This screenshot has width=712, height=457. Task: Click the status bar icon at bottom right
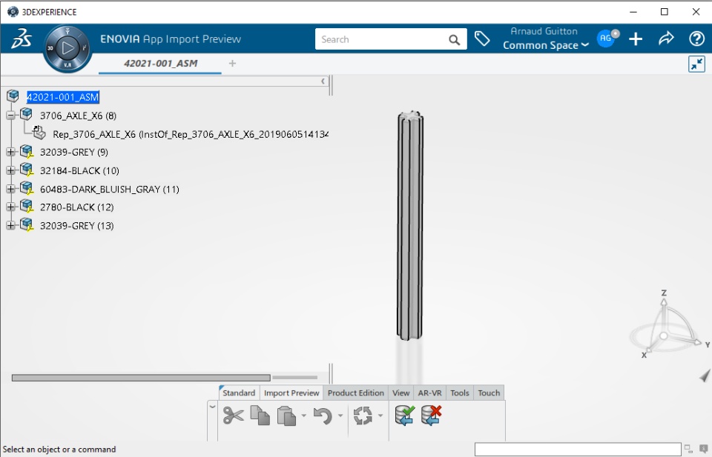(x=703, y=449)
